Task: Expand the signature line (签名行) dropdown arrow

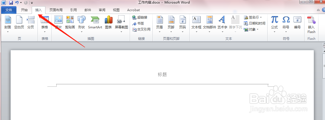Action: coord(261,17)
